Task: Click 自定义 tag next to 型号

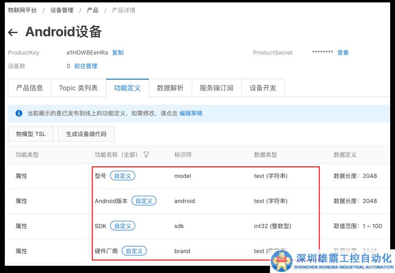Action: pyautogui.click(x=123, y=176)
